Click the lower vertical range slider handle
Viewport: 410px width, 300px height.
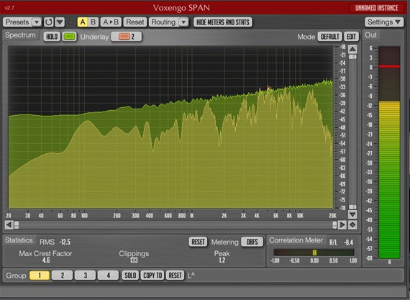pos(352,207)
